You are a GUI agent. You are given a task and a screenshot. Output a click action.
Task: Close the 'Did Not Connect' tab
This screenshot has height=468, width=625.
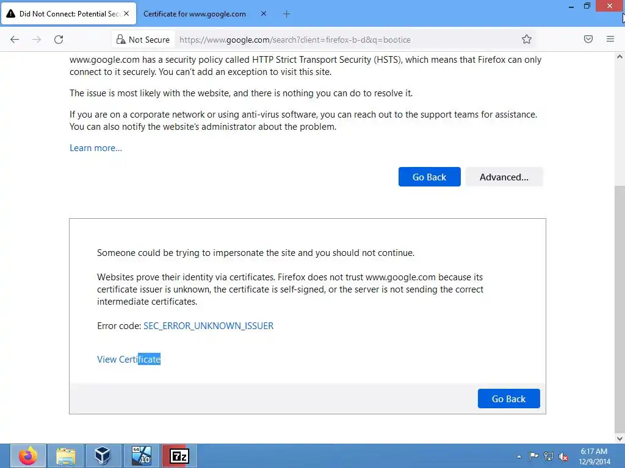click(x=126, y=13)
